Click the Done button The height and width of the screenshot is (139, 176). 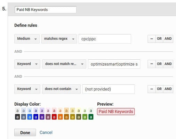coord(25,132)
